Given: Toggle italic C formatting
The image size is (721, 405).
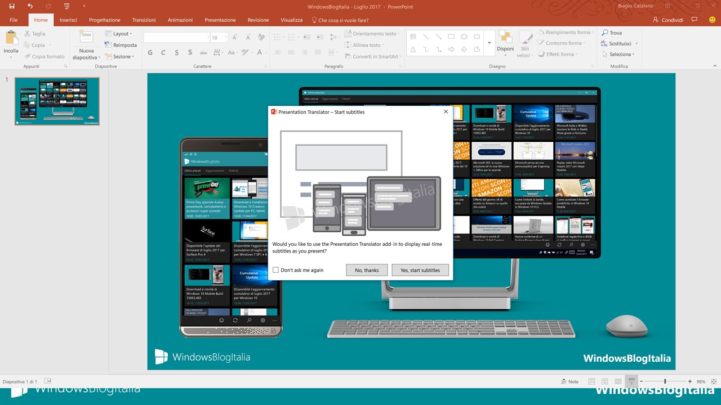Looking at the screenshot, I should click(163, 52).
